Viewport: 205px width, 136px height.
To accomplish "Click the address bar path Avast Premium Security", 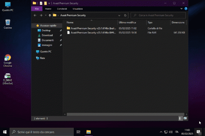I will pos(73,15).
